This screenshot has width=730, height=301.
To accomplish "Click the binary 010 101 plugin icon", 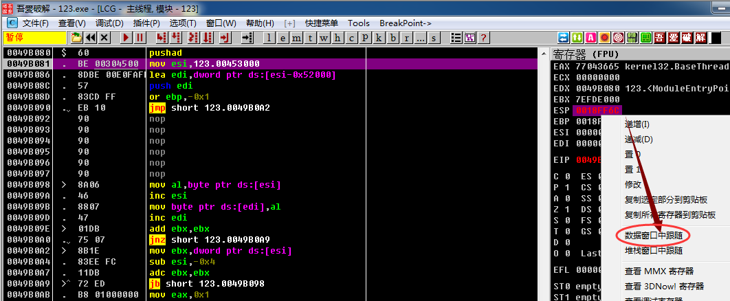I will 632,38.
